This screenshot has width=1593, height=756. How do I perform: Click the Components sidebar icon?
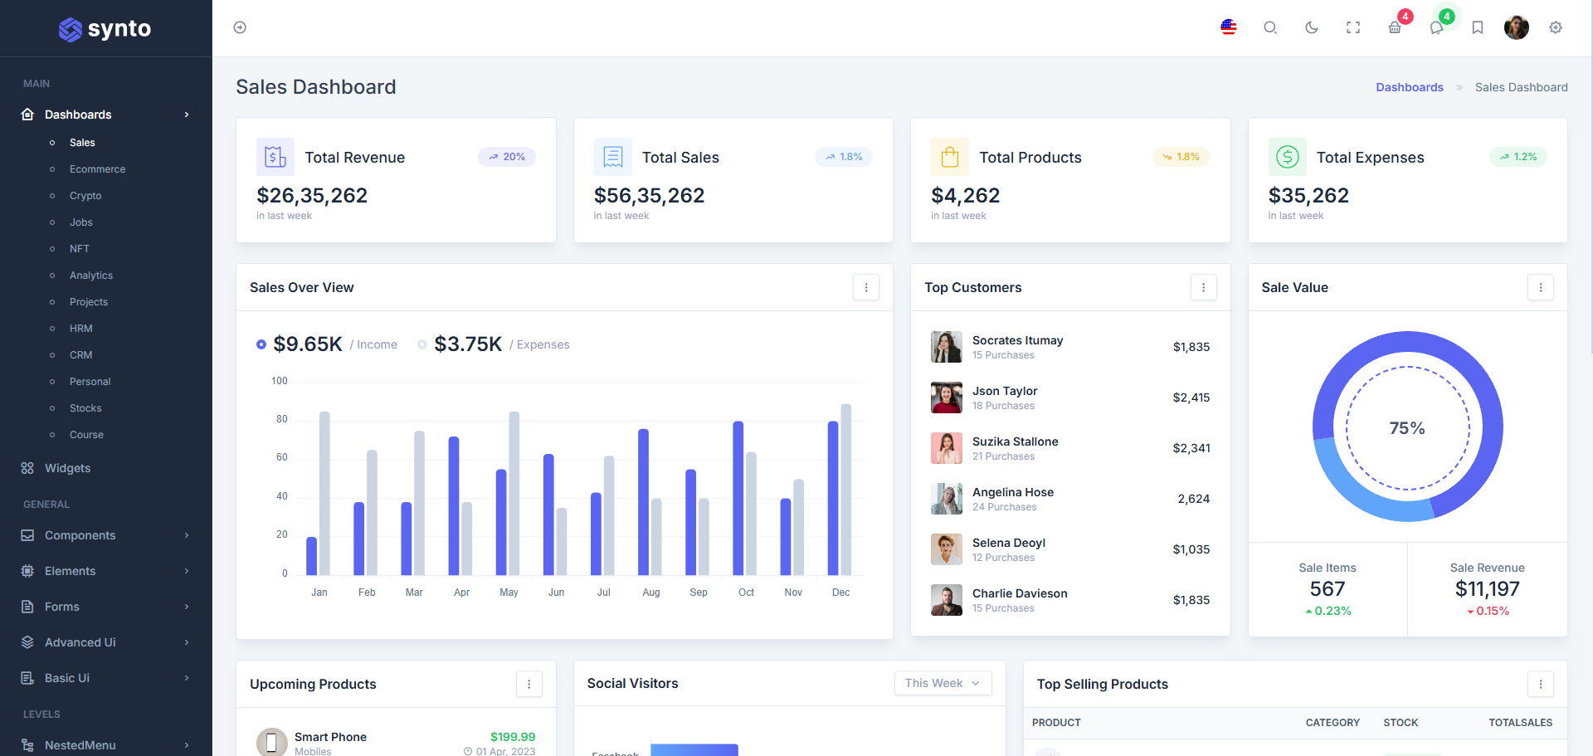tap(27, 535)
